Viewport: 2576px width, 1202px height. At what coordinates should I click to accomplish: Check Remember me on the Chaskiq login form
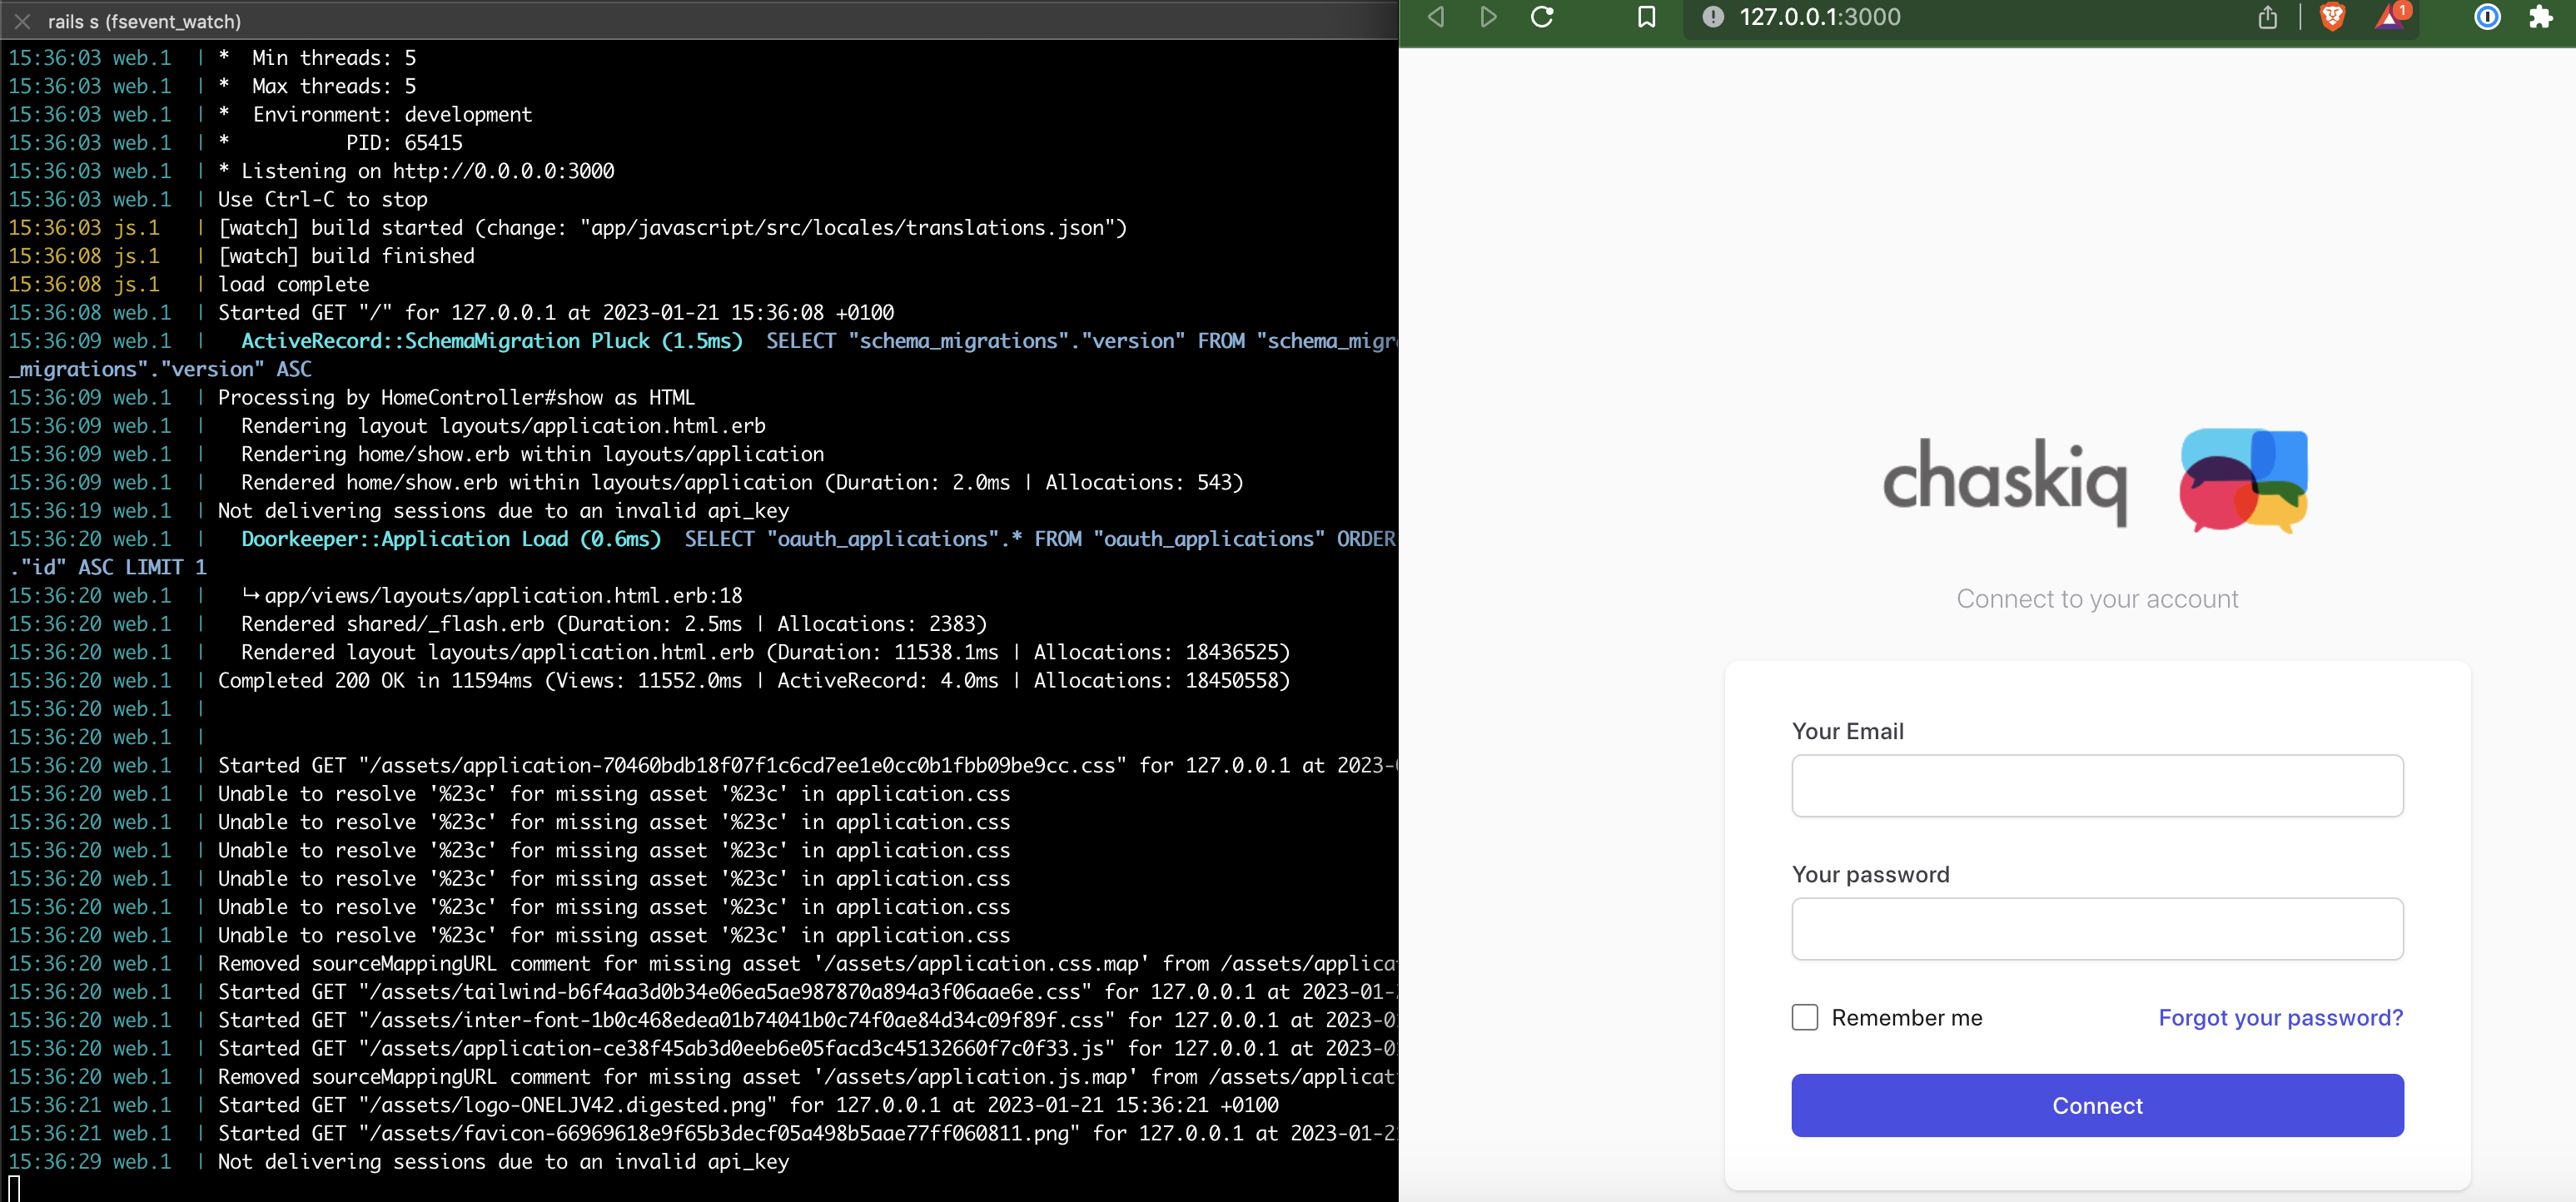1804,1016
